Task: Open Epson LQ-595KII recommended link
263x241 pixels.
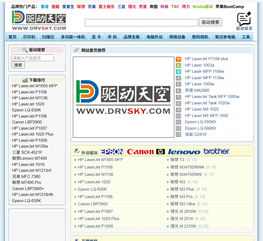Action: 200,122
